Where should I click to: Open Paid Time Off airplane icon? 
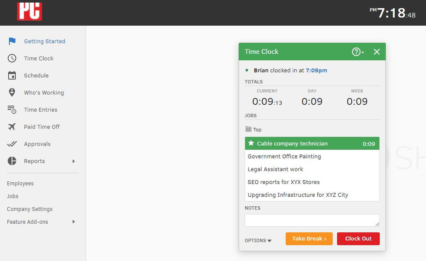tap(12, 127)
